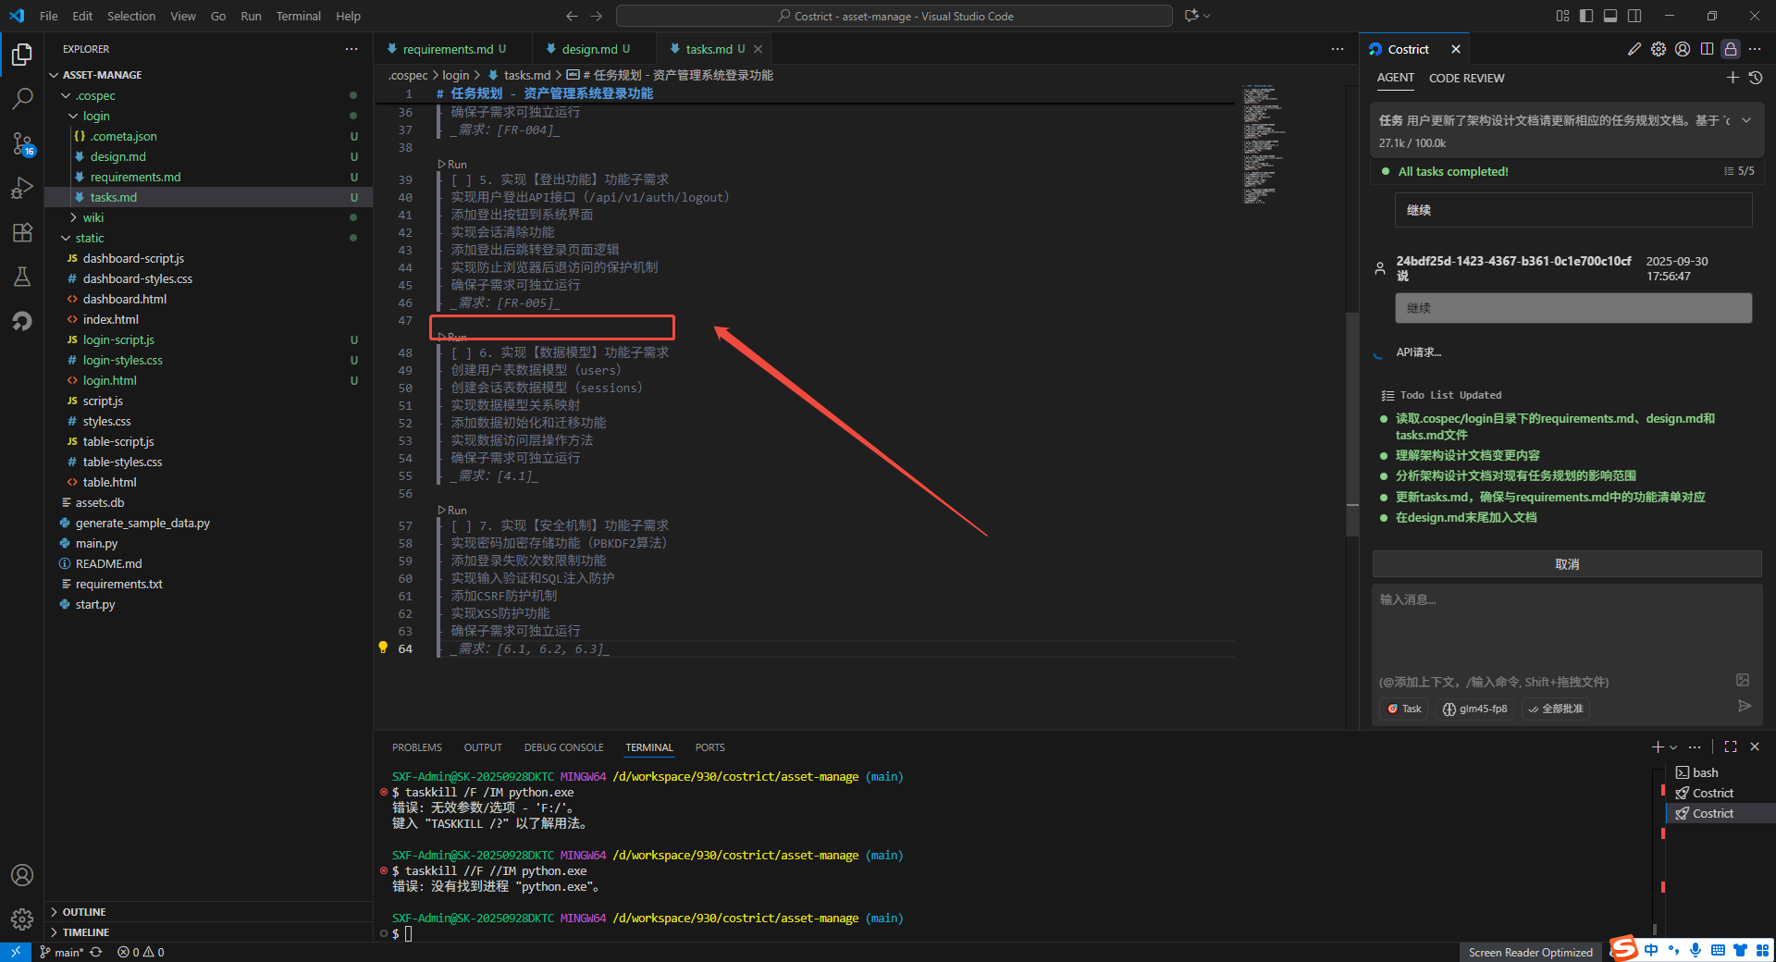Open Run and Debug view

coord(22,188)
